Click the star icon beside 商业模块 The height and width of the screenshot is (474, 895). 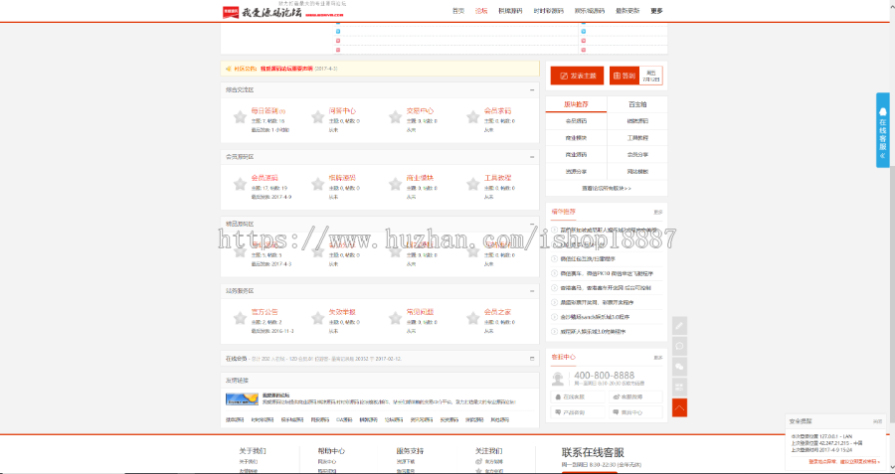tap(395, 184)
